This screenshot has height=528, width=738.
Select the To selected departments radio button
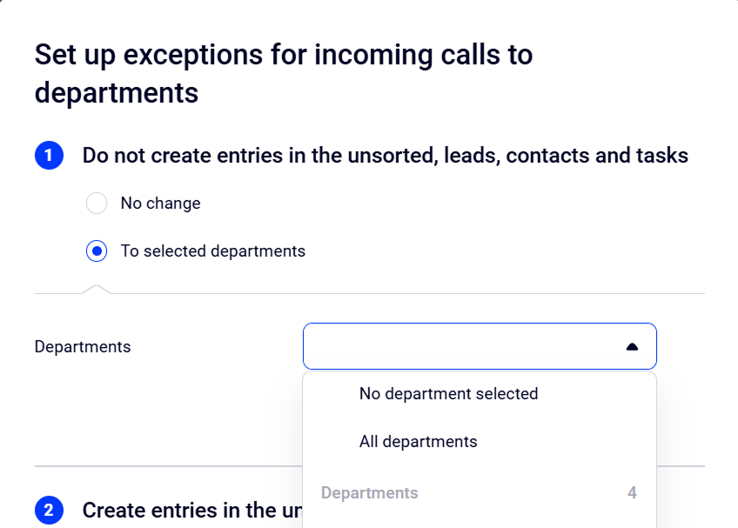click(97, 251)
